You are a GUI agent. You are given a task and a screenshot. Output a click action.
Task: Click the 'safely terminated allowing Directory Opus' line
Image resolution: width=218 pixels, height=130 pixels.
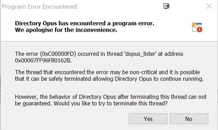109,79
